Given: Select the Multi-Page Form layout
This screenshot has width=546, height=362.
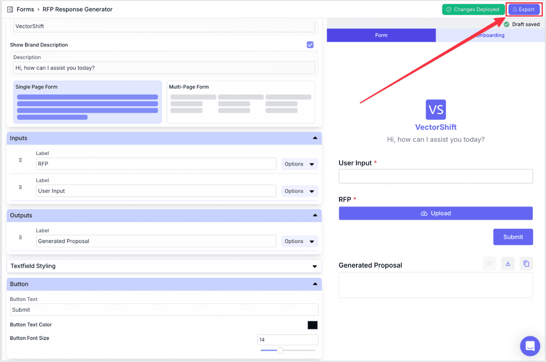Looking at the screenshot, I should [241, 102].
